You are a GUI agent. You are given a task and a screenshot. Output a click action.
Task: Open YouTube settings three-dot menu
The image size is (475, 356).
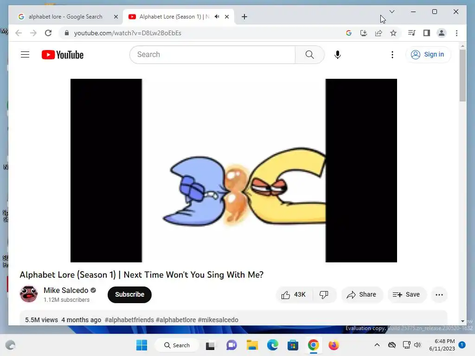click(x=392, y=55)
